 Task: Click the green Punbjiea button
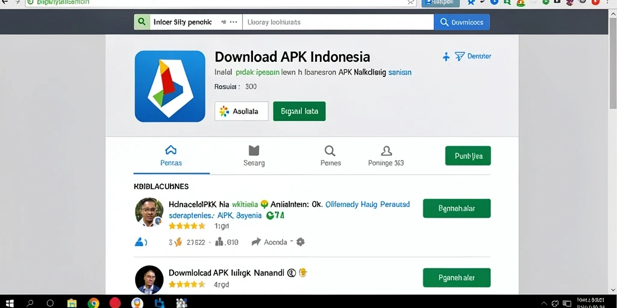(x=468, y=156)
